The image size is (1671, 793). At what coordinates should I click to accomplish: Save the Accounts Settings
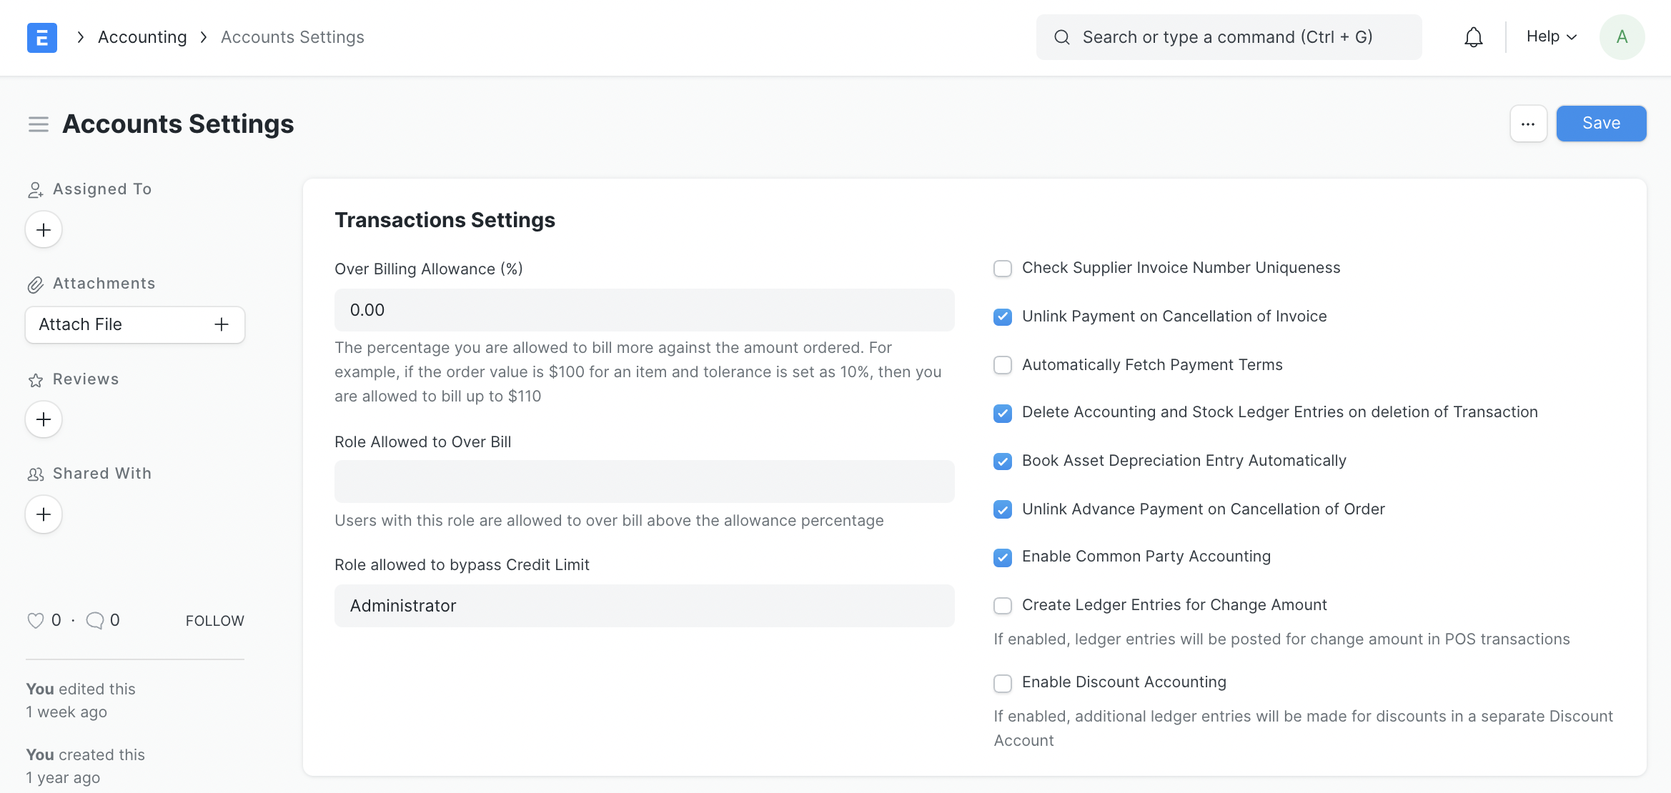1601,123
